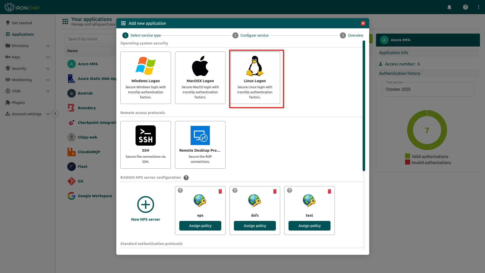Expand the Monitoring sidebar section
Image resolution: width=485 pixels, height=273 pixels.
(x=28, y=80)
